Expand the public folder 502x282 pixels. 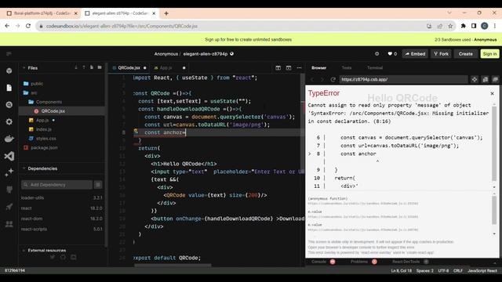(33, 84)
